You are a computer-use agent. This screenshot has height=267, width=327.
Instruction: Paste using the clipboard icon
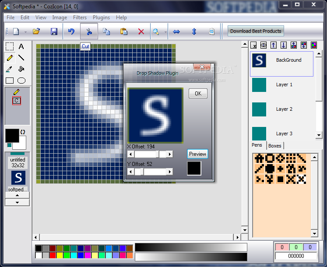point(124,32)
